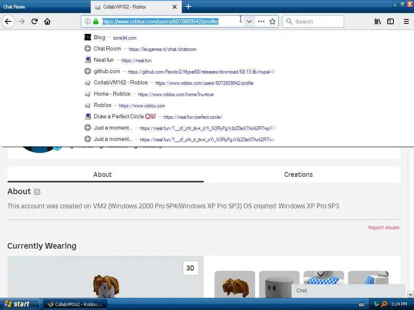
Task: Click the avatar figure in Currently Wearing
Action: tap(106, 286)
